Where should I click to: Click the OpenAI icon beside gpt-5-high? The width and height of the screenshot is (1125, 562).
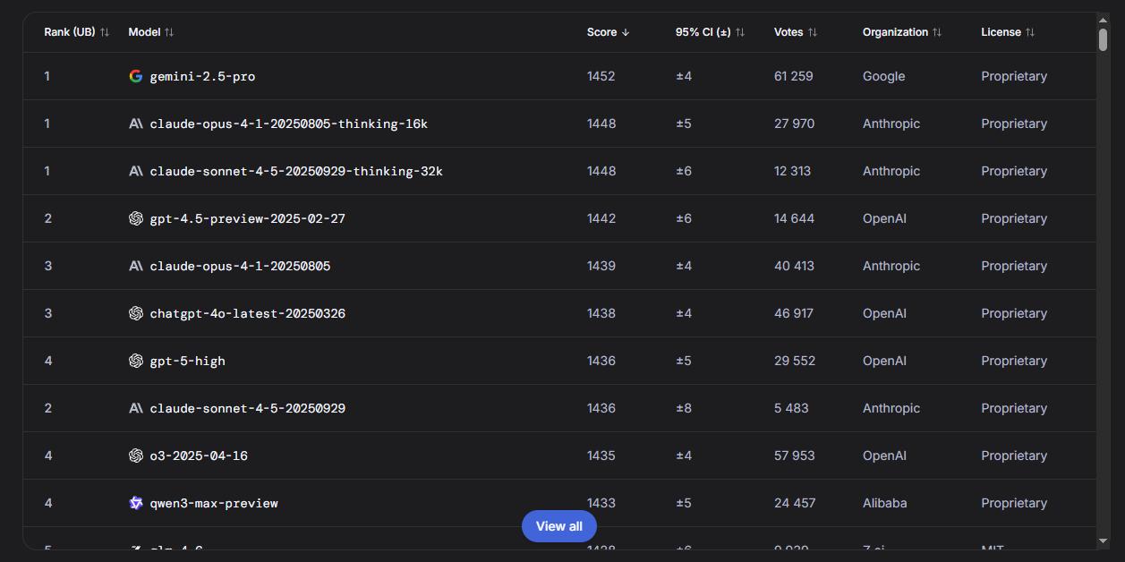click(x=136, y=361)
